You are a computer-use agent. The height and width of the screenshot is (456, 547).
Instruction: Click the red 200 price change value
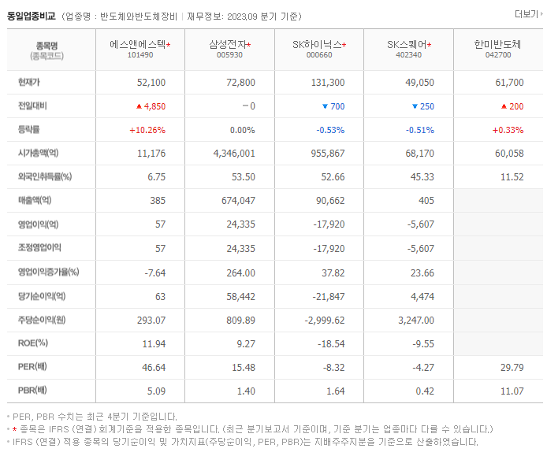tap(516, 106)
